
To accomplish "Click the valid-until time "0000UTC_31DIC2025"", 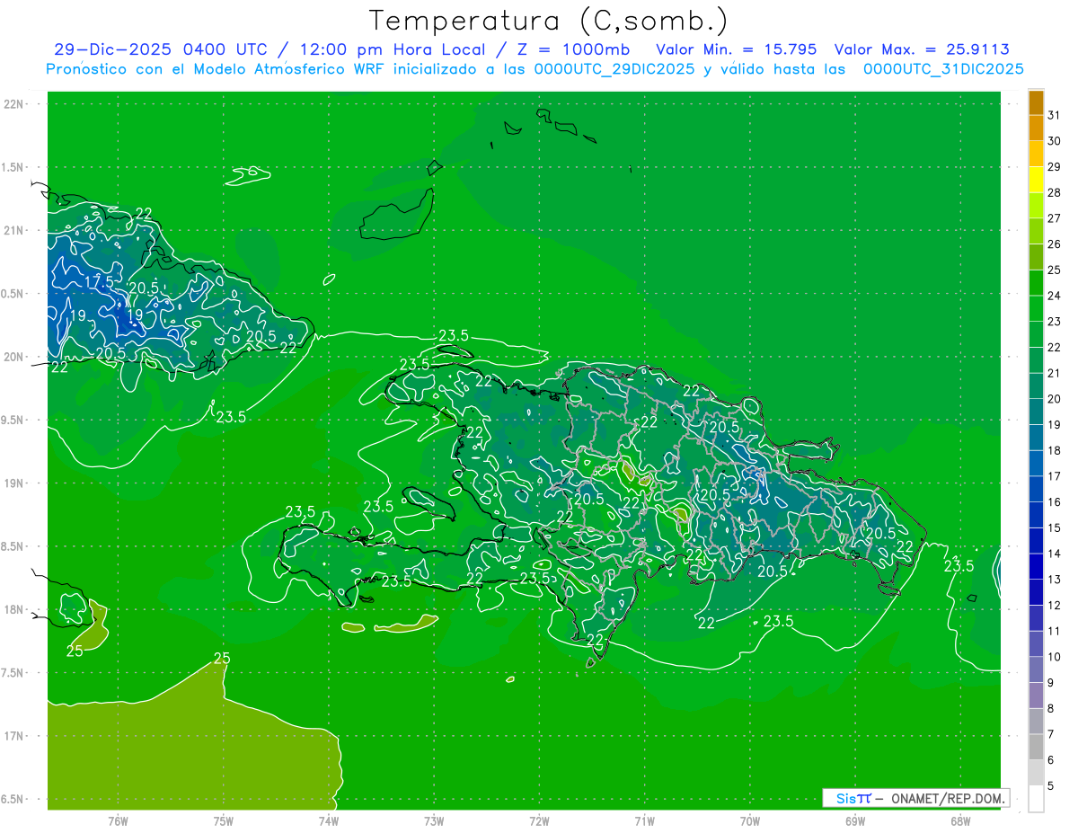I will pos(943,69).
